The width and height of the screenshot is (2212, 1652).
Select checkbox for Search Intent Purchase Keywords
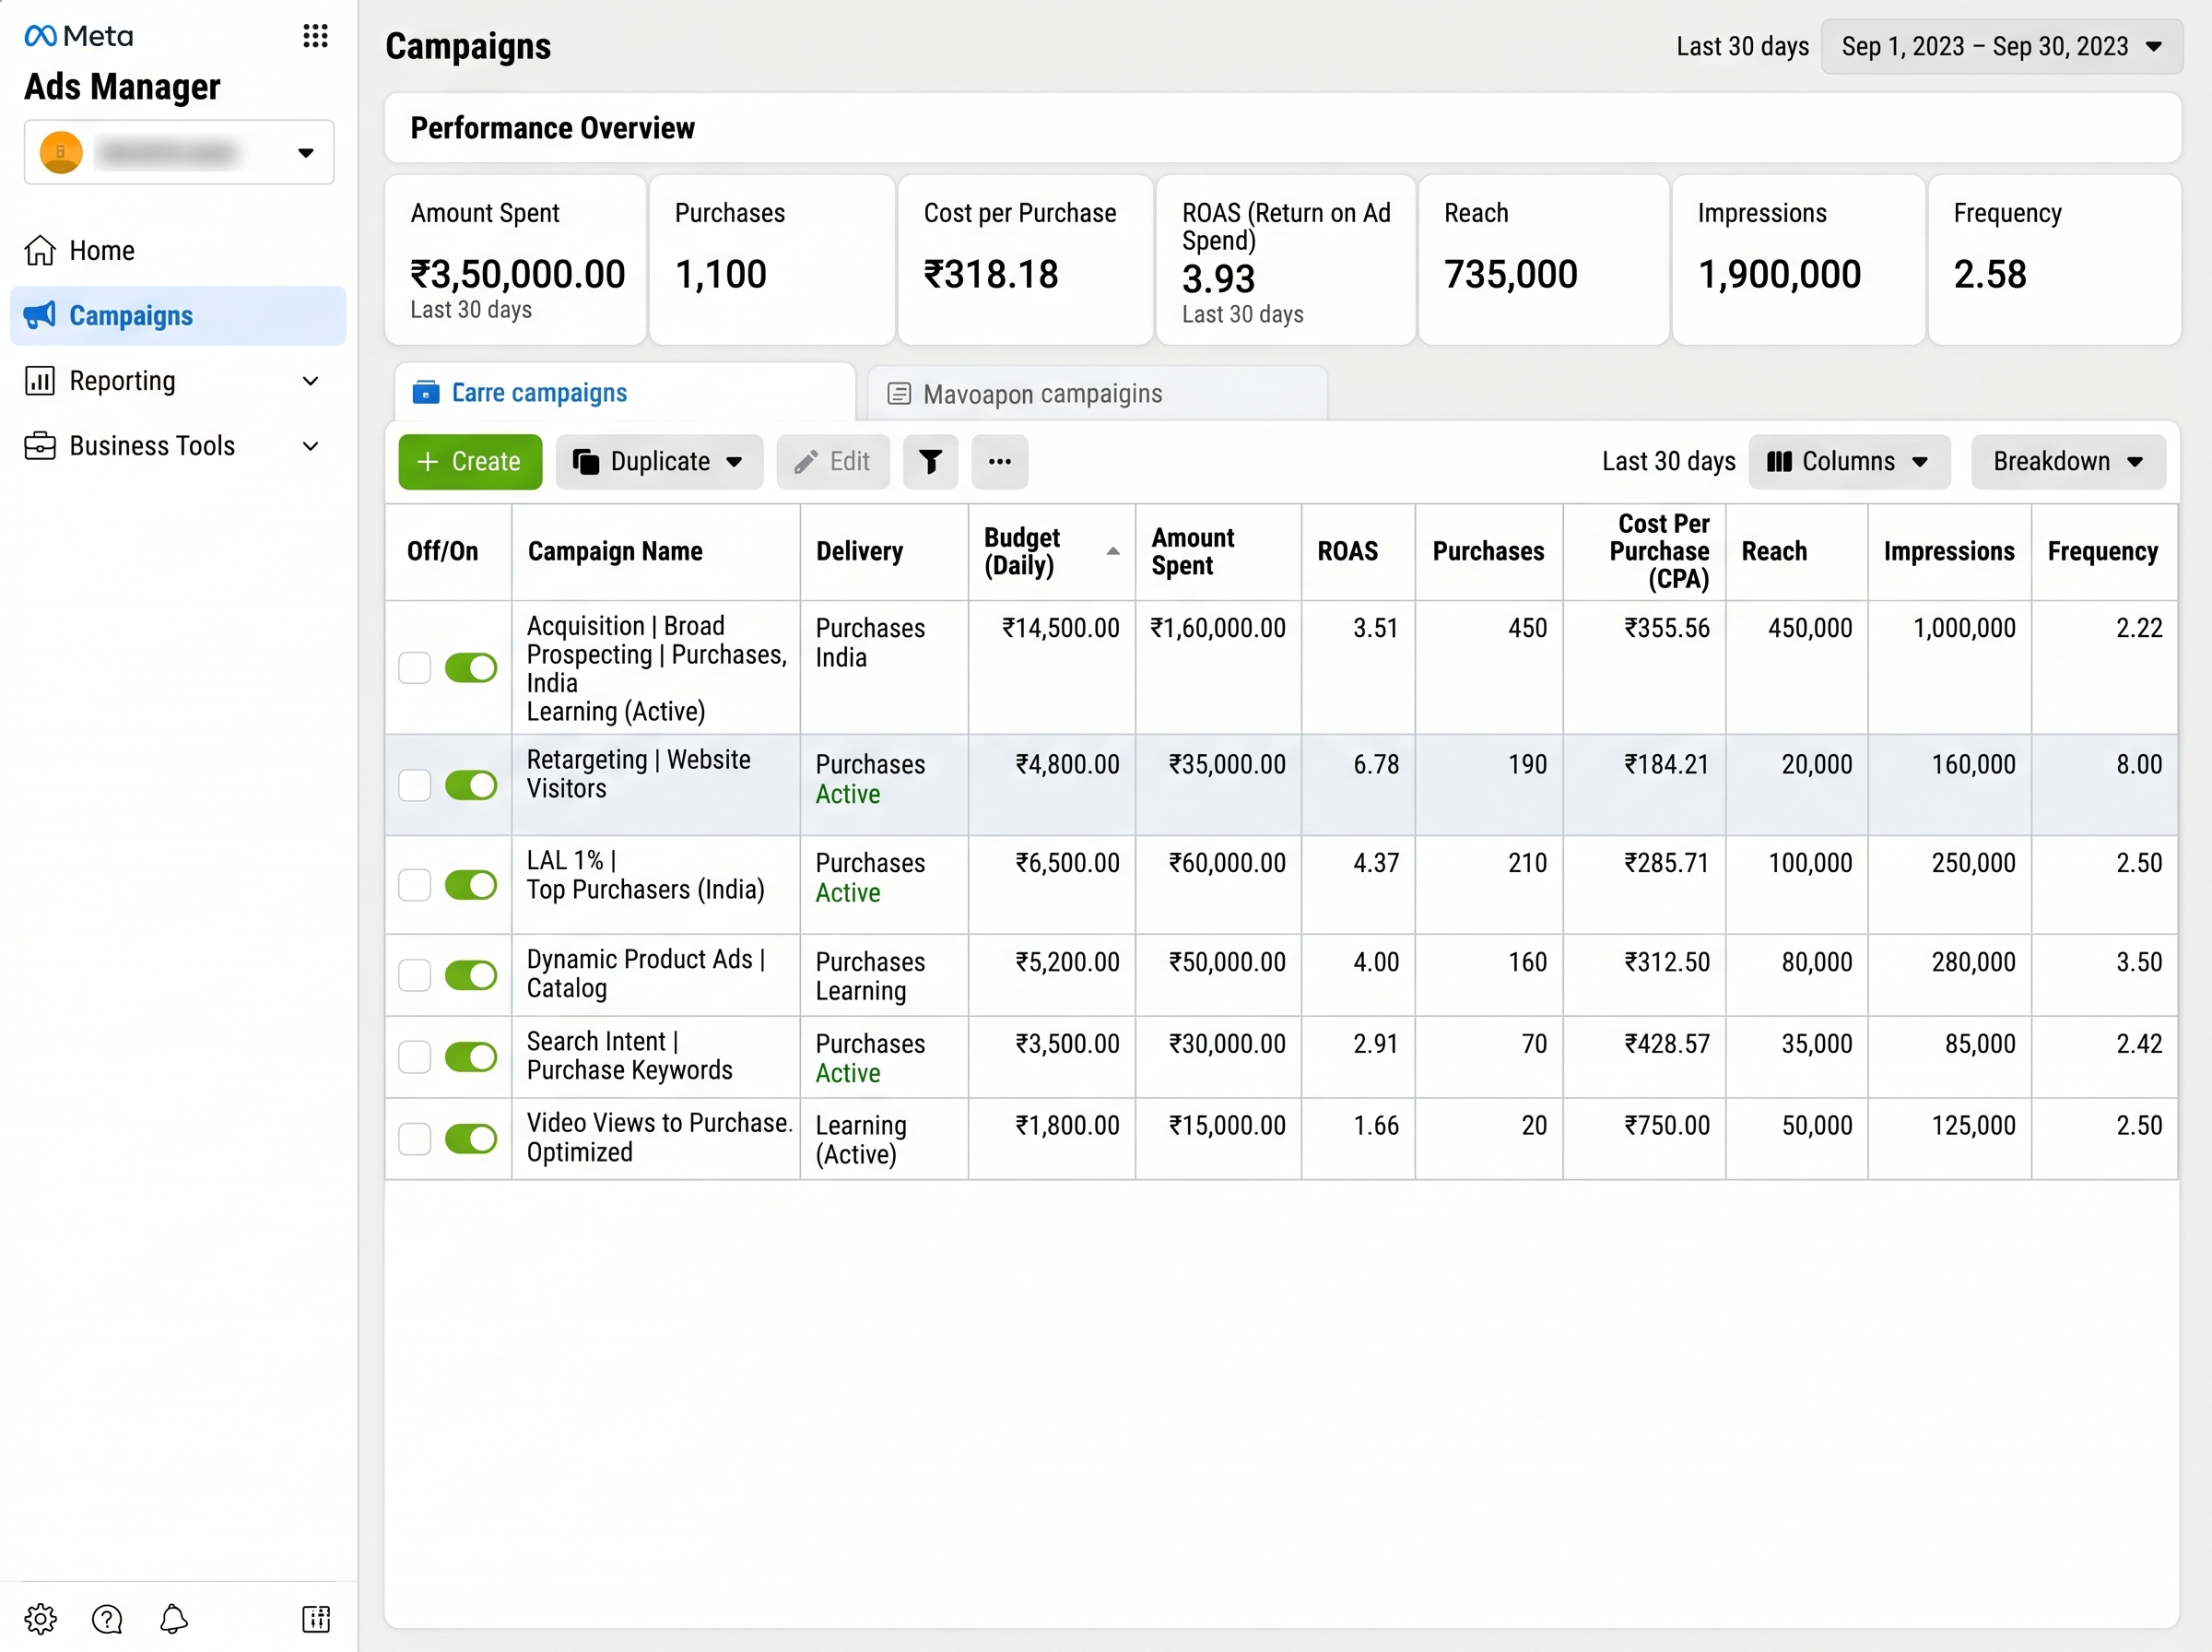tap(415, 1057)
